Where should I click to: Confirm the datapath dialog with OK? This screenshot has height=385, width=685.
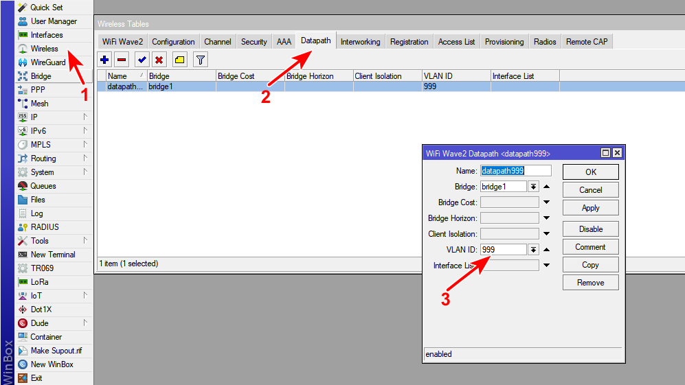coord(591,172)
